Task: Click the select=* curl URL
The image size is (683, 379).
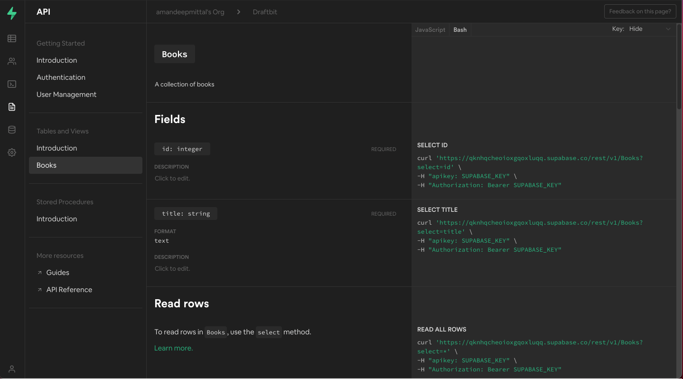Action: [x=530, y=347]
